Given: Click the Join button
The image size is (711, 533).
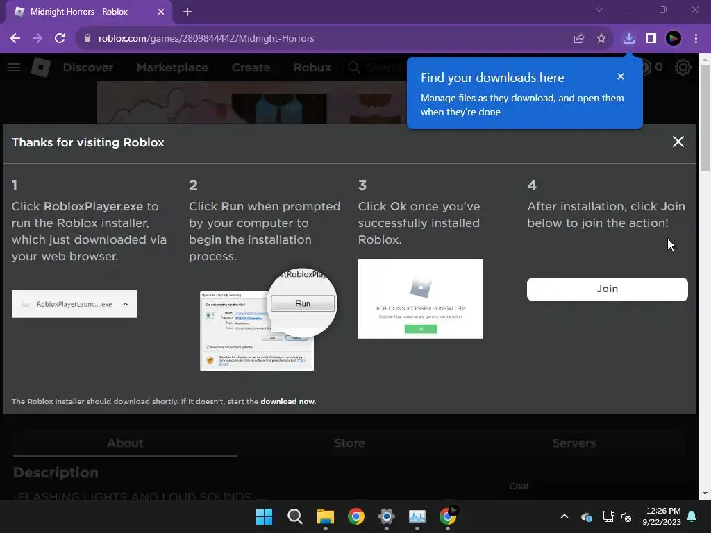Looking at the screenshot, I should click(607, 289).
